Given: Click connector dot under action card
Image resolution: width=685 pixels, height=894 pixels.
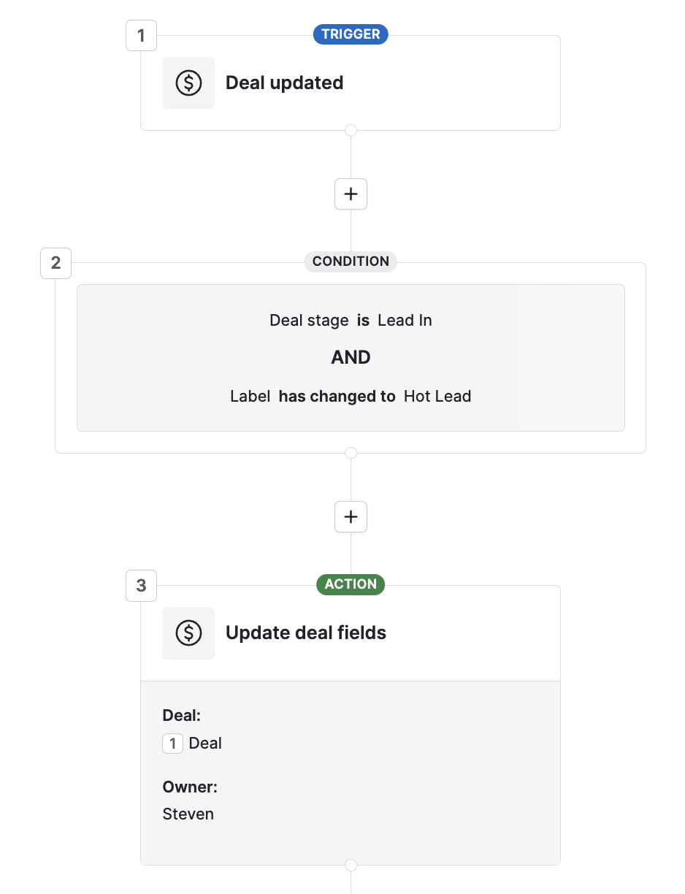Looking at the screenshot, I should pos(351,865).
